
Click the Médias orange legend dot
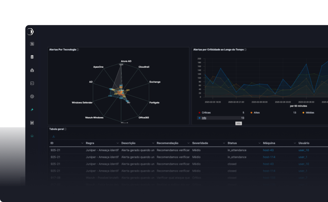pyautogui.click(x=303, y=112)
